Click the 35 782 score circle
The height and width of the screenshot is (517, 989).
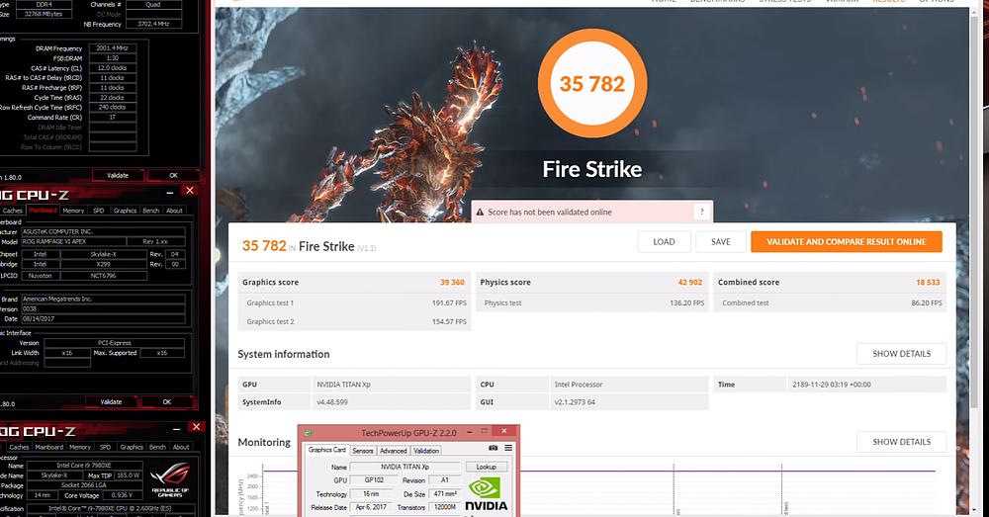pyautogui.click(x=592, y=83)
